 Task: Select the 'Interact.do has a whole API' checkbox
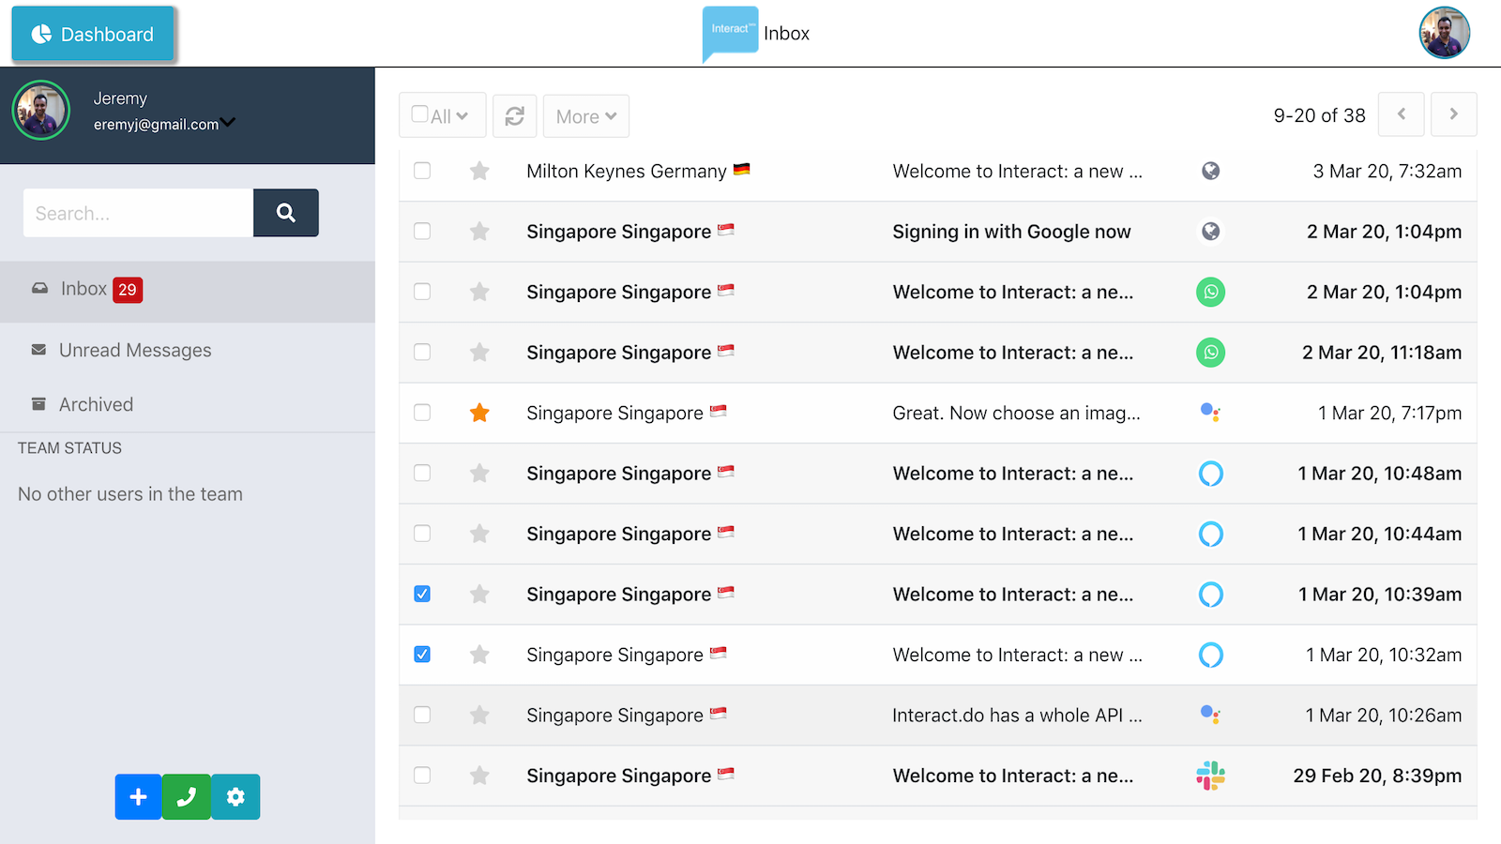pyautogui.click(x=422, y=716)
